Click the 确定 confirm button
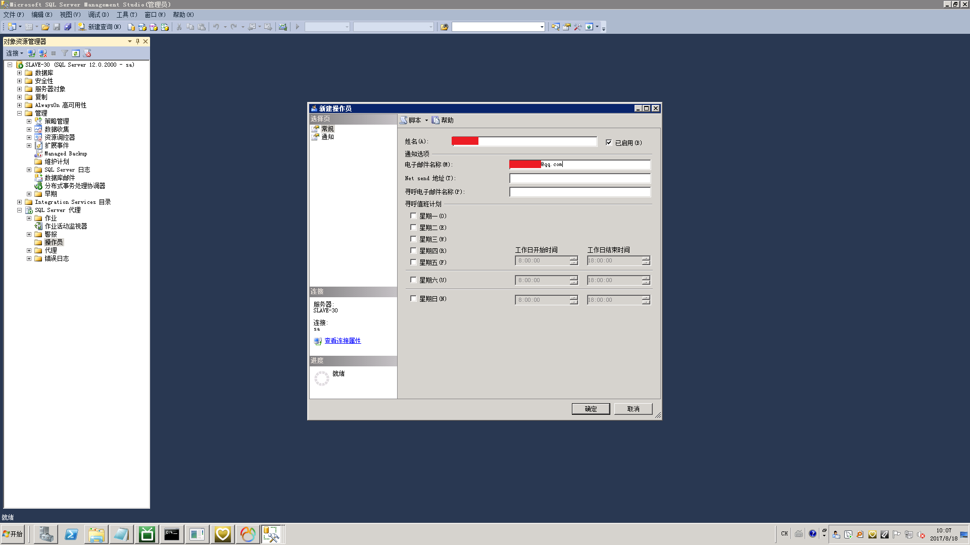970x545 pixels. [590, 409]
